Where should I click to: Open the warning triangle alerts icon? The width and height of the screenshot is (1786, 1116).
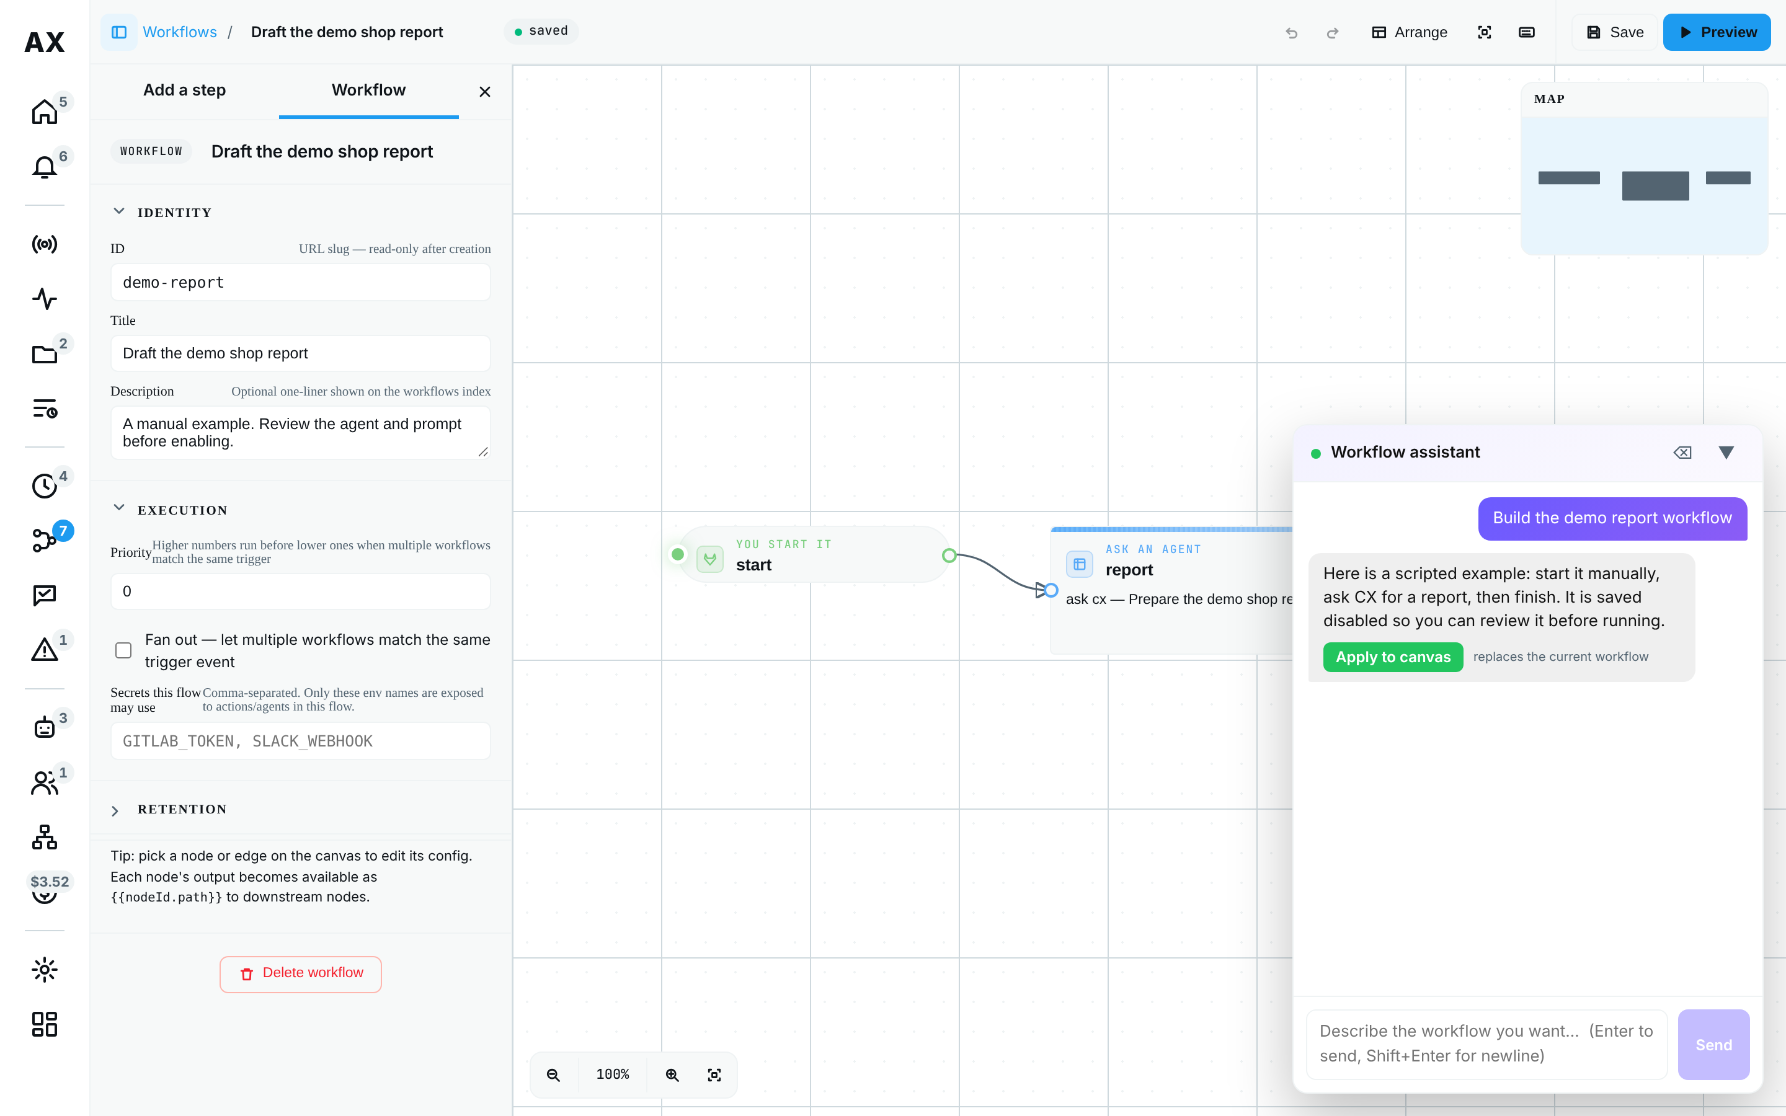[x=44, y=650]
